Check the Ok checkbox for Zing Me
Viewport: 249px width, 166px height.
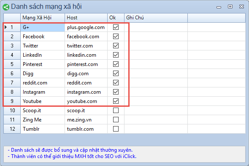pos(116,119)
